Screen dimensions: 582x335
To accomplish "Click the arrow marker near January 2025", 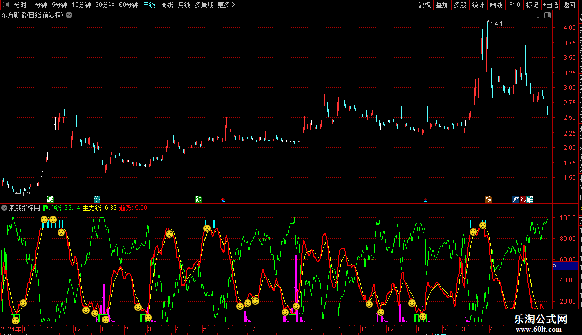I will 426,200.
